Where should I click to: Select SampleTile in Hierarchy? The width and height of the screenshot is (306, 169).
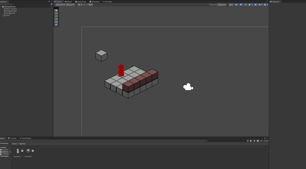(x=10, y=13)
